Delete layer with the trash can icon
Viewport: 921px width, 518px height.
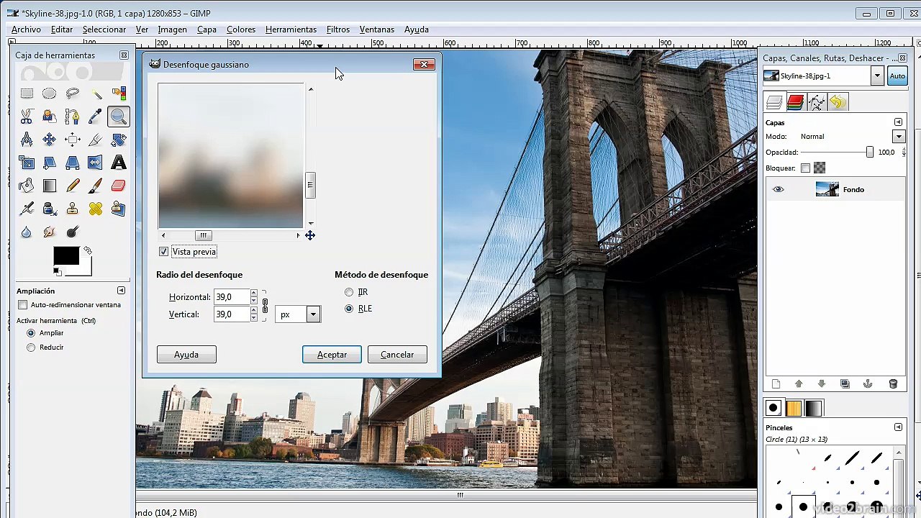pyautogui.click(x=893, y=384)
